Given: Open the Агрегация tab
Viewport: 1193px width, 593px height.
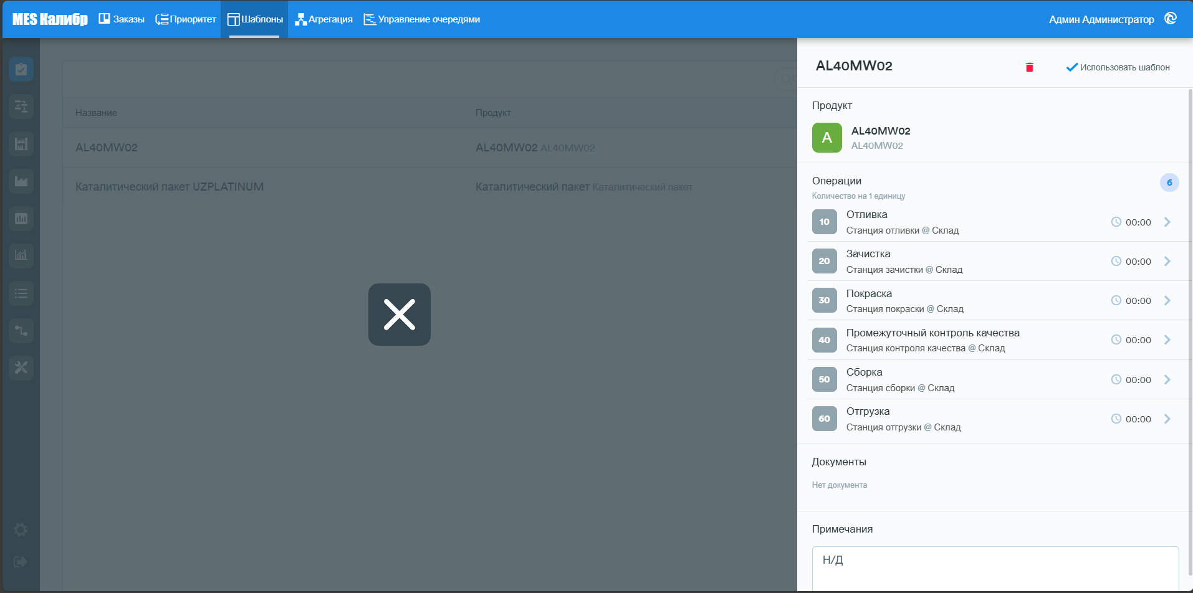Looking at the screenshot, I should click(324, 19).
